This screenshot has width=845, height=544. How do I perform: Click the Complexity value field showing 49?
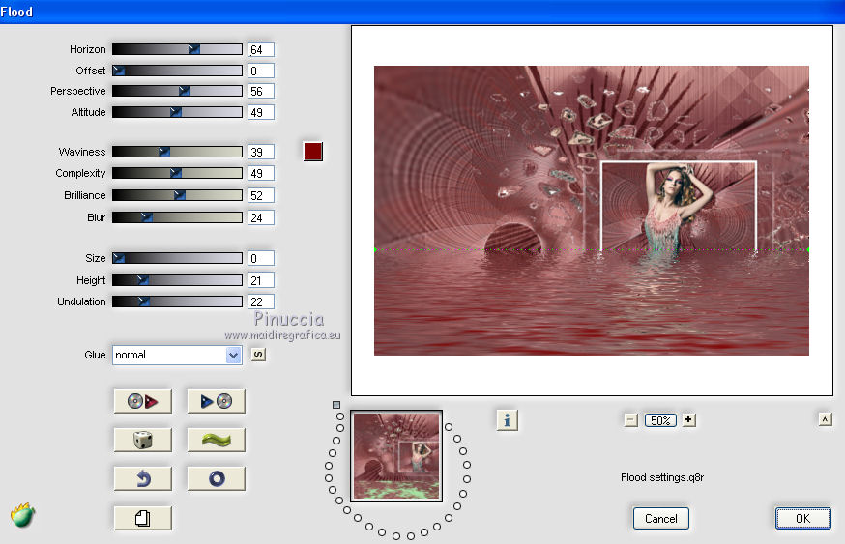261,173
